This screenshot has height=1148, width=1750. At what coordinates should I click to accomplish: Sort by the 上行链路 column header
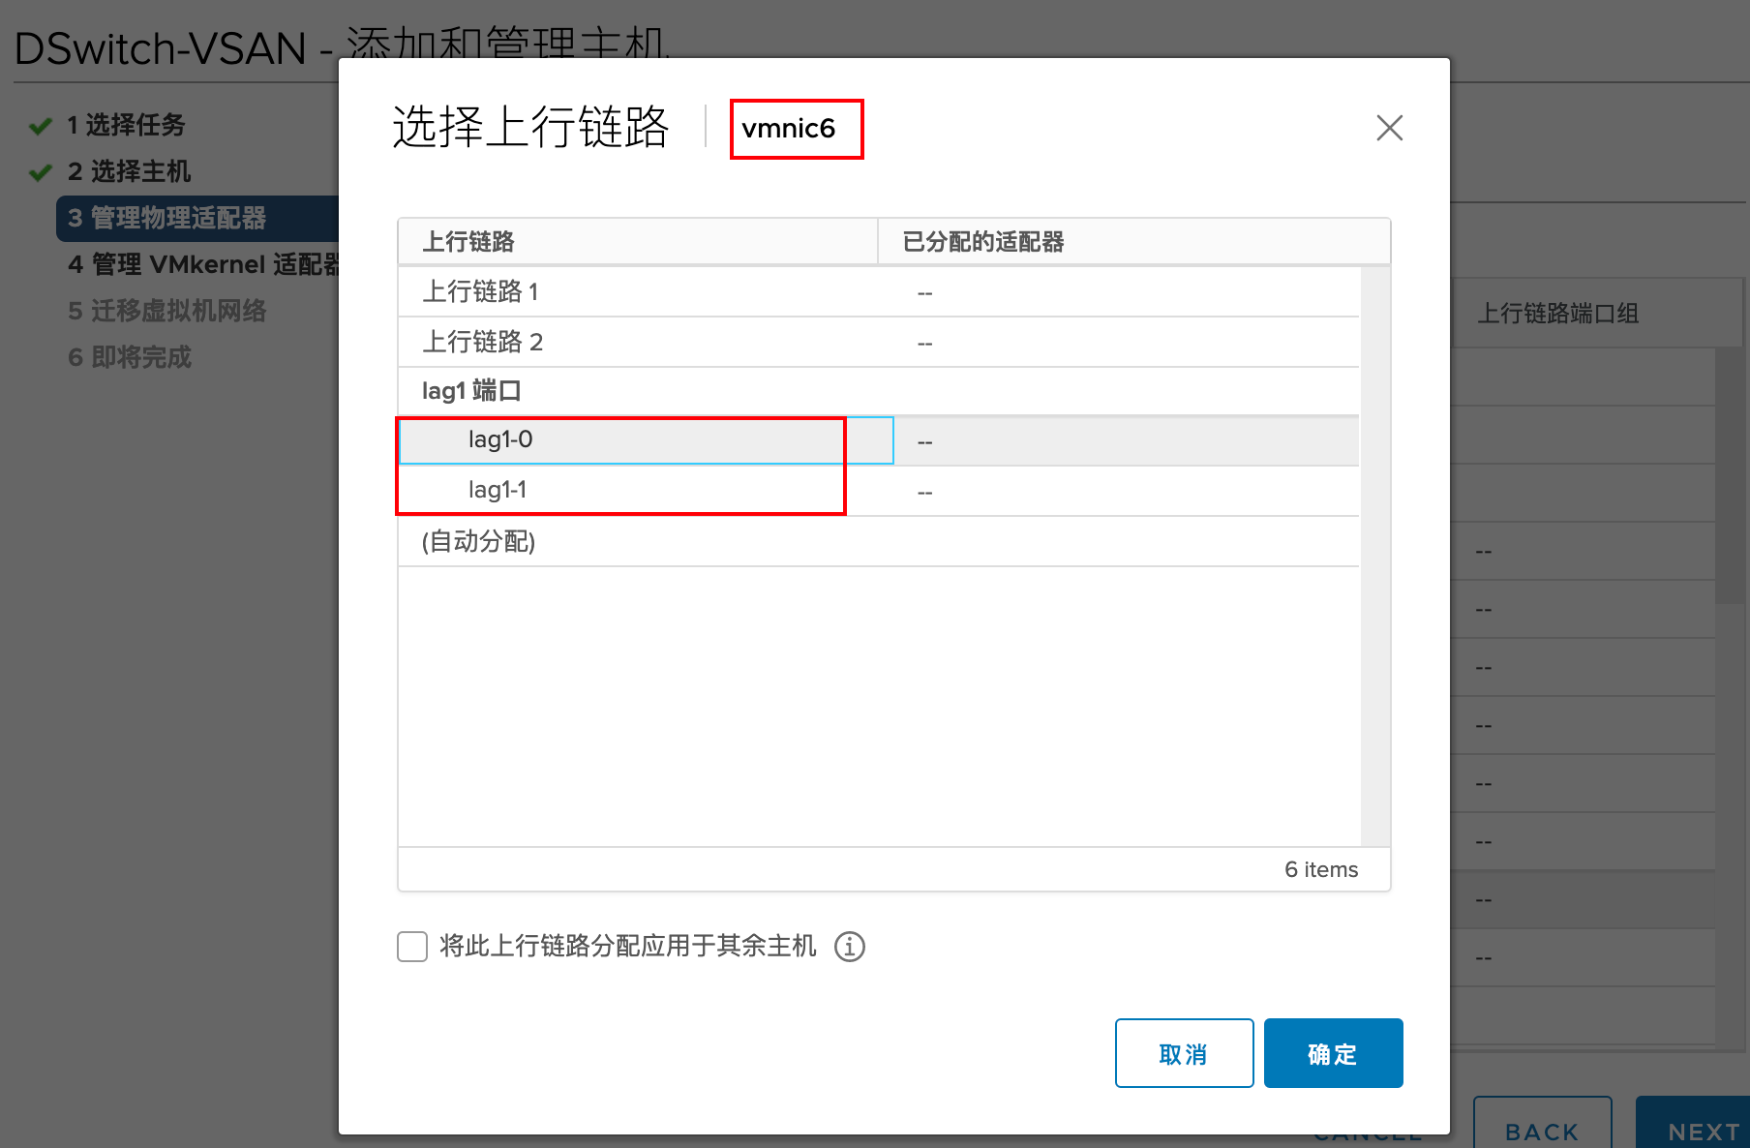click(x=468, y=242)
